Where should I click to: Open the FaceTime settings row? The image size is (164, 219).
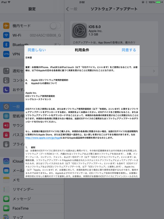(32, 208)
